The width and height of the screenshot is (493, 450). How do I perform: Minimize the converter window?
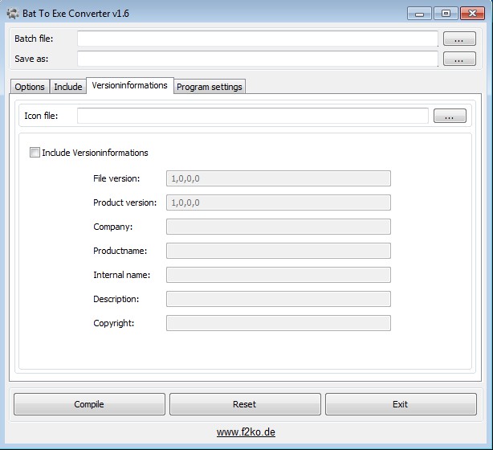click(419, 14)
